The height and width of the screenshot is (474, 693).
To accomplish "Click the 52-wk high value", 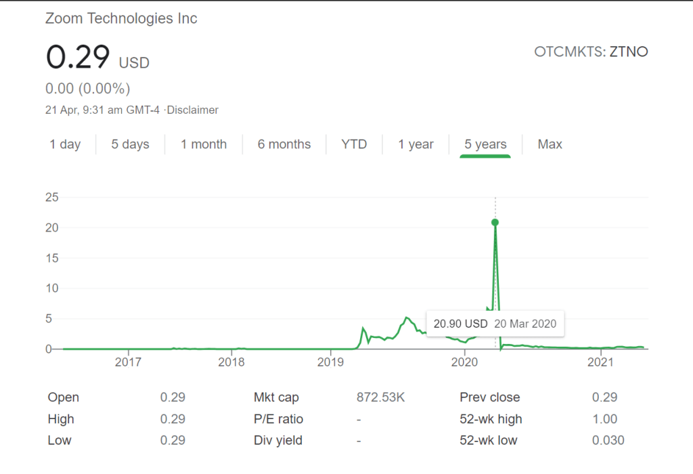I will click(x=604, y=419).
